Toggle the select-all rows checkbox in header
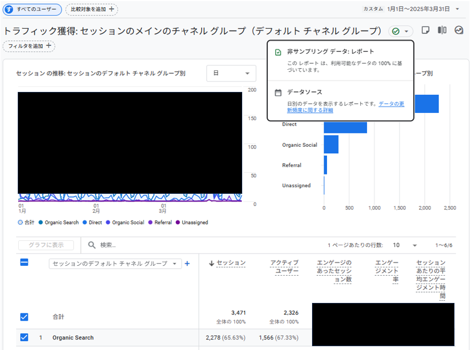This screenshot has height=350, width=470. 24,262
